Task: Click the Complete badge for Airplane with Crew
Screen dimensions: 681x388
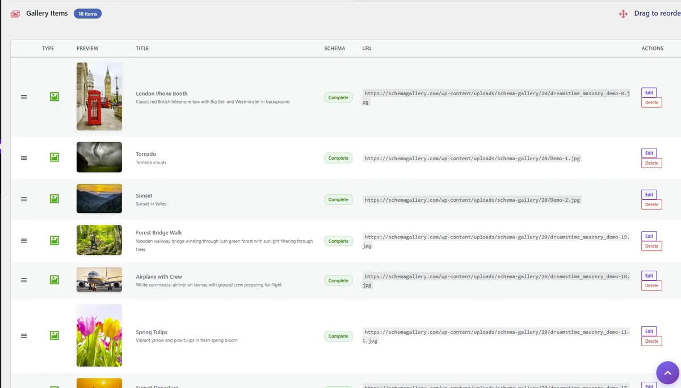Action: pyautogui.click(x=338, y=280)
